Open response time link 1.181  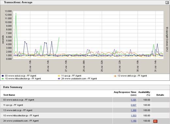(x=133, y=100)
